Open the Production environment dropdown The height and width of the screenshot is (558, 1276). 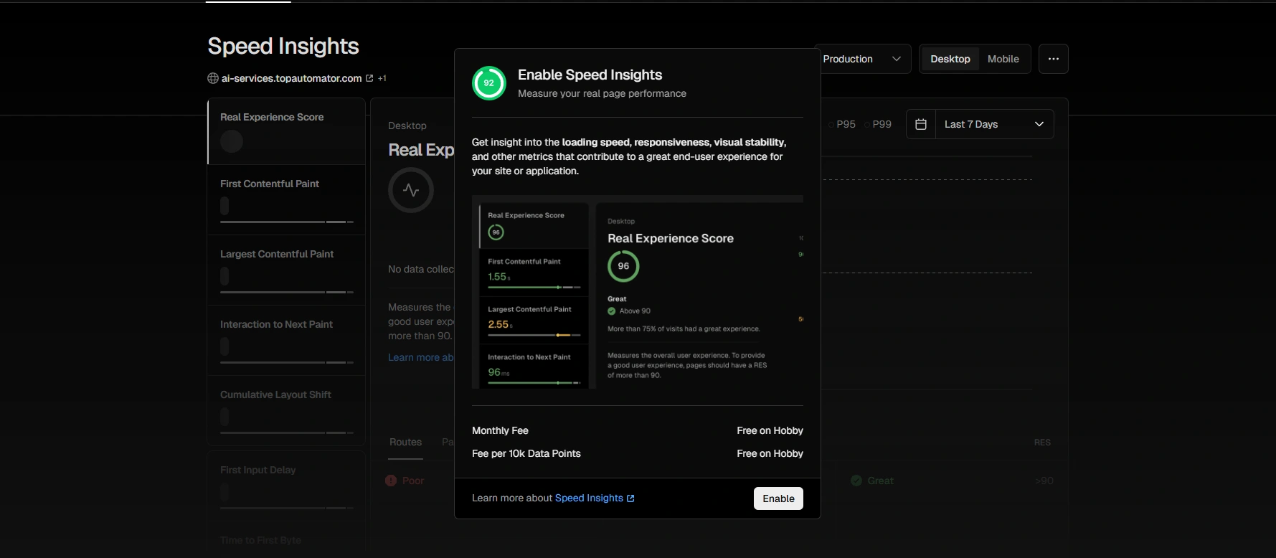click(x=863, y=59)
